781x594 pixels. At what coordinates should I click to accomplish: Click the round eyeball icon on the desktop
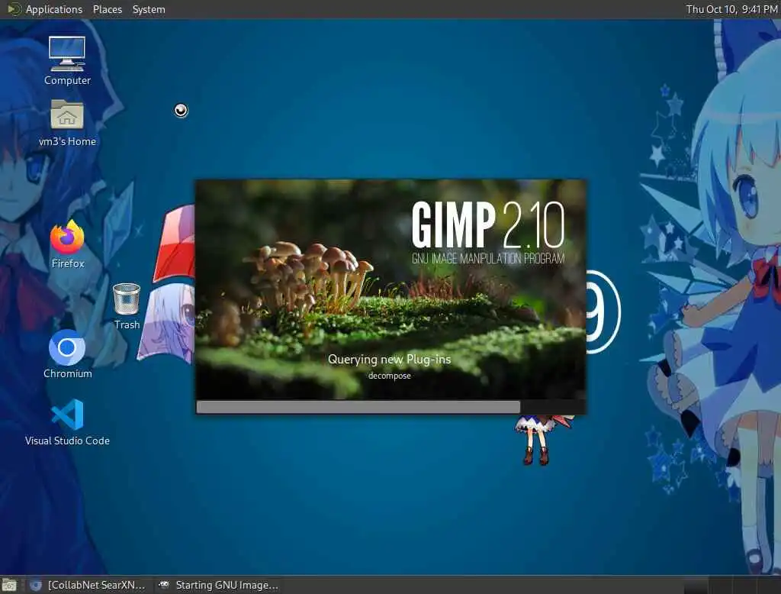(x=181, y=110)
